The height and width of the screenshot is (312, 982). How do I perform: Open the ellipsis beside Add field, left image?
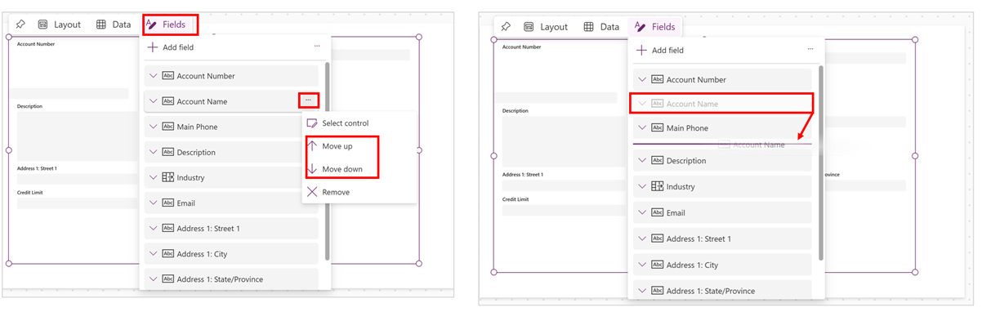click(x=317, y=47)
